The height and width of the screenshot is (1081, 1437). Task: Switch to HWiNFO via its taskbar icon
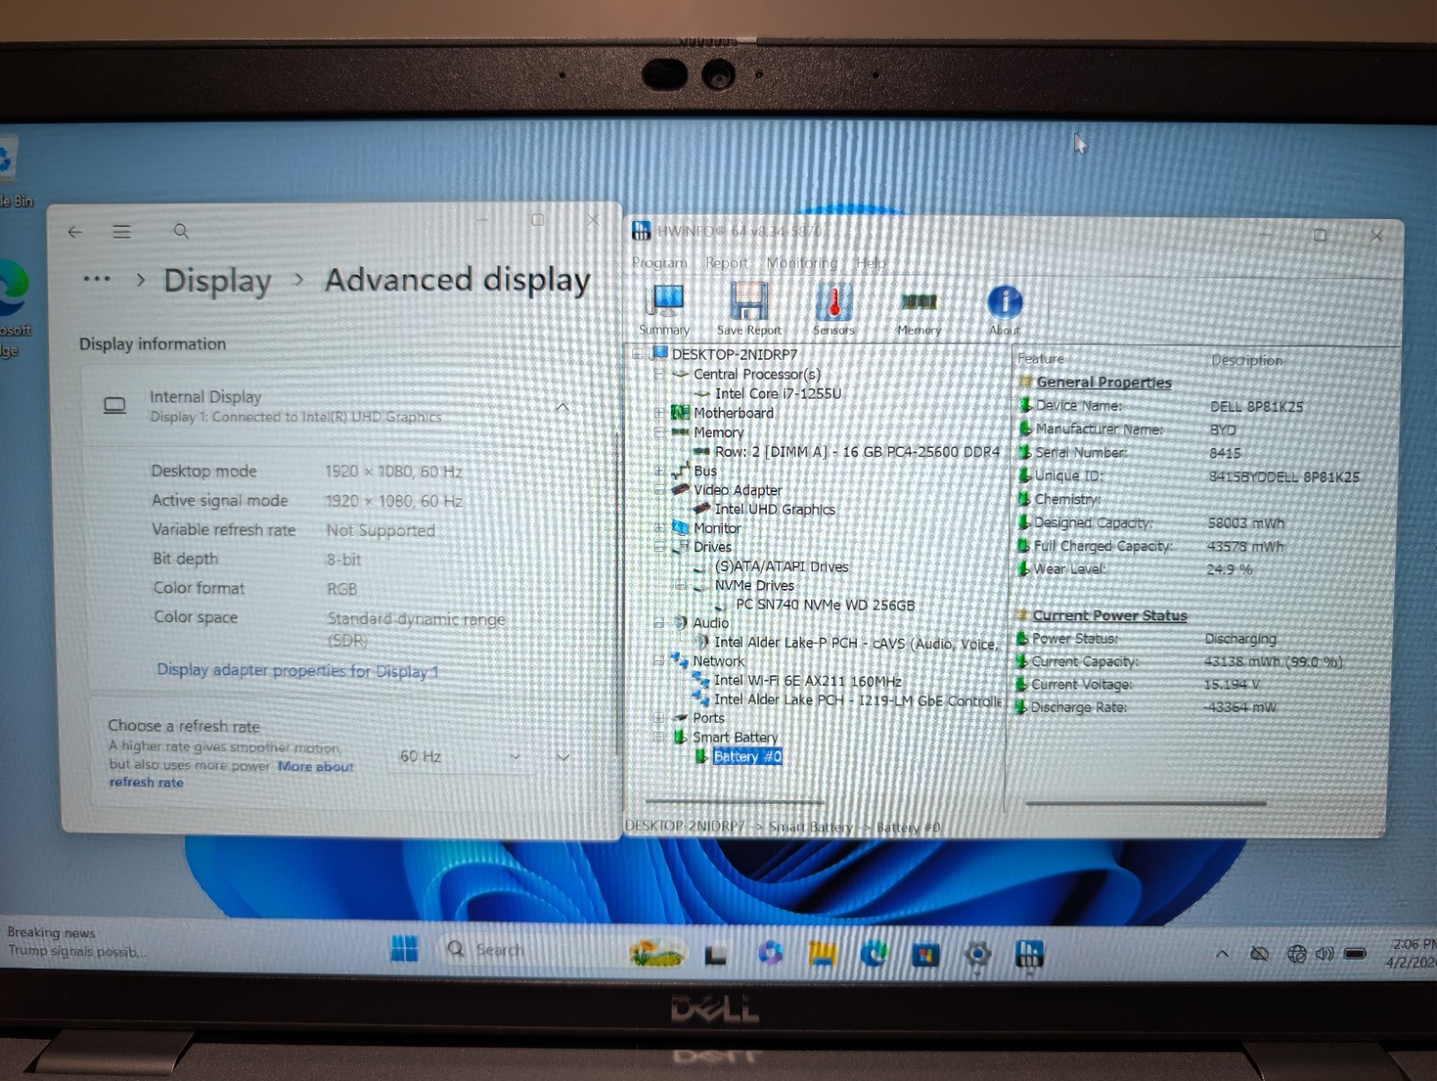click(x=1028, y=954)
